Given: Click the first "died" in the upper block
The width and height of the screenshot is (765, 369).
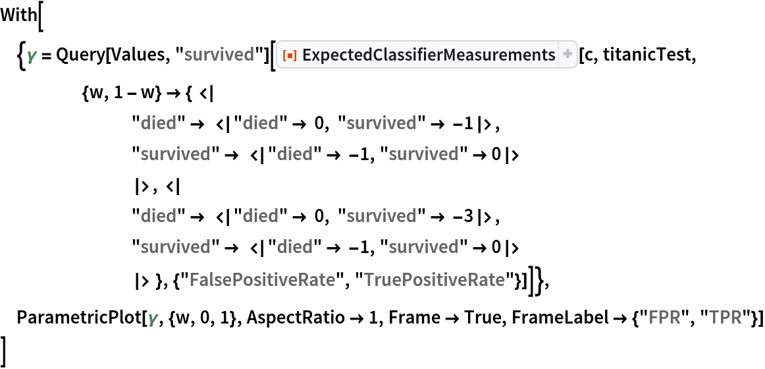Looking at the screenshot, I should (x=158, y=123).
